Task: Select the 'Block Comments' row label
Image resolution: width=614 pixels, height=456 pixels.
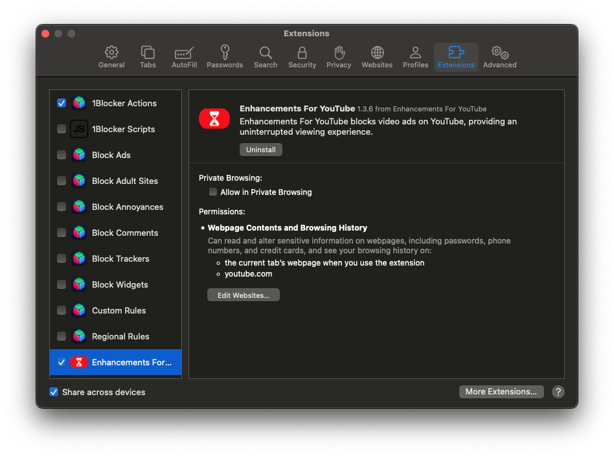Action: [125, 233]
